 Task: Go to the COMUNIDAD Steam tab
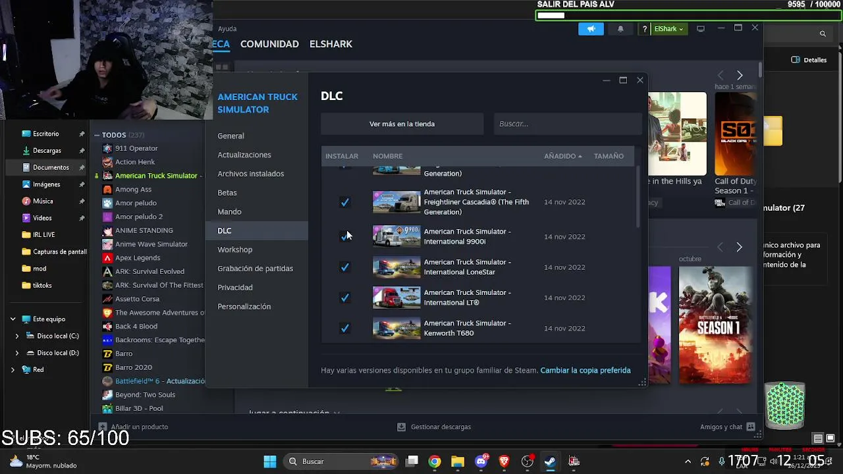tap(269, 44)
